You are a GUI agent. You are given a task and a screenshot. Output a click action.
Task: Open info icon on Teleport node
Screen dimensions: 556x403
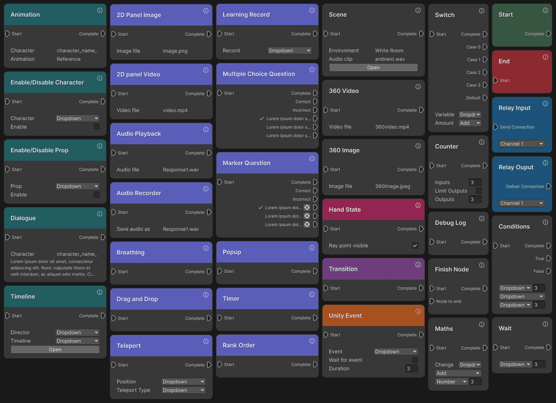pyautogui.click(x=206, y=341)
